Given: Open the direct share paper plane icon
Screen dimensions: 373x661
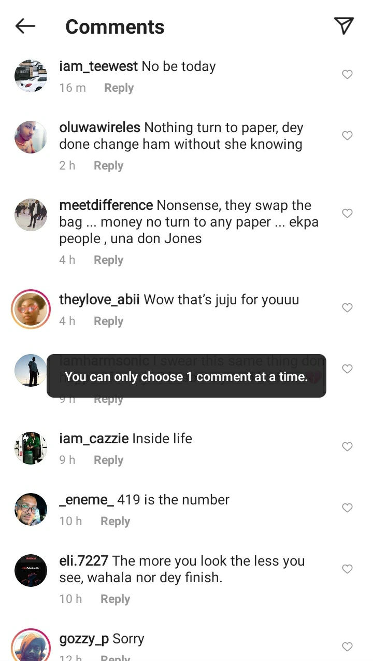Looking at the screenshot, I should coord(344,26).
